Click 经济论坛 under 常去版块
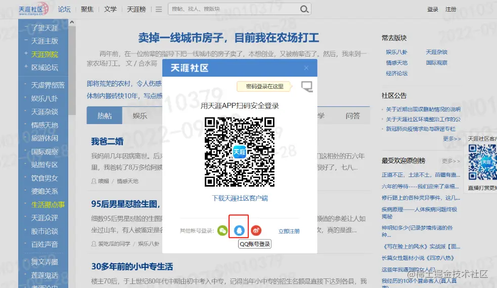Screen dimensions: 497x288 [x=396, y=73]
